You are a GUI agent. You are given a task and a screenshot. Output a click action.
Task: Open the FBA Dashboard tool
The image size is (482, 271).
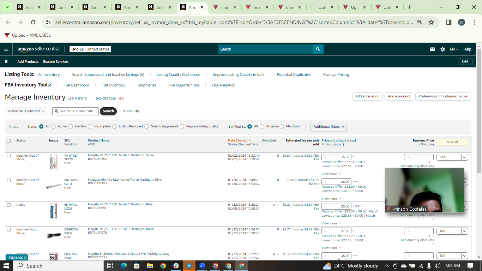[x=76, y=85]
